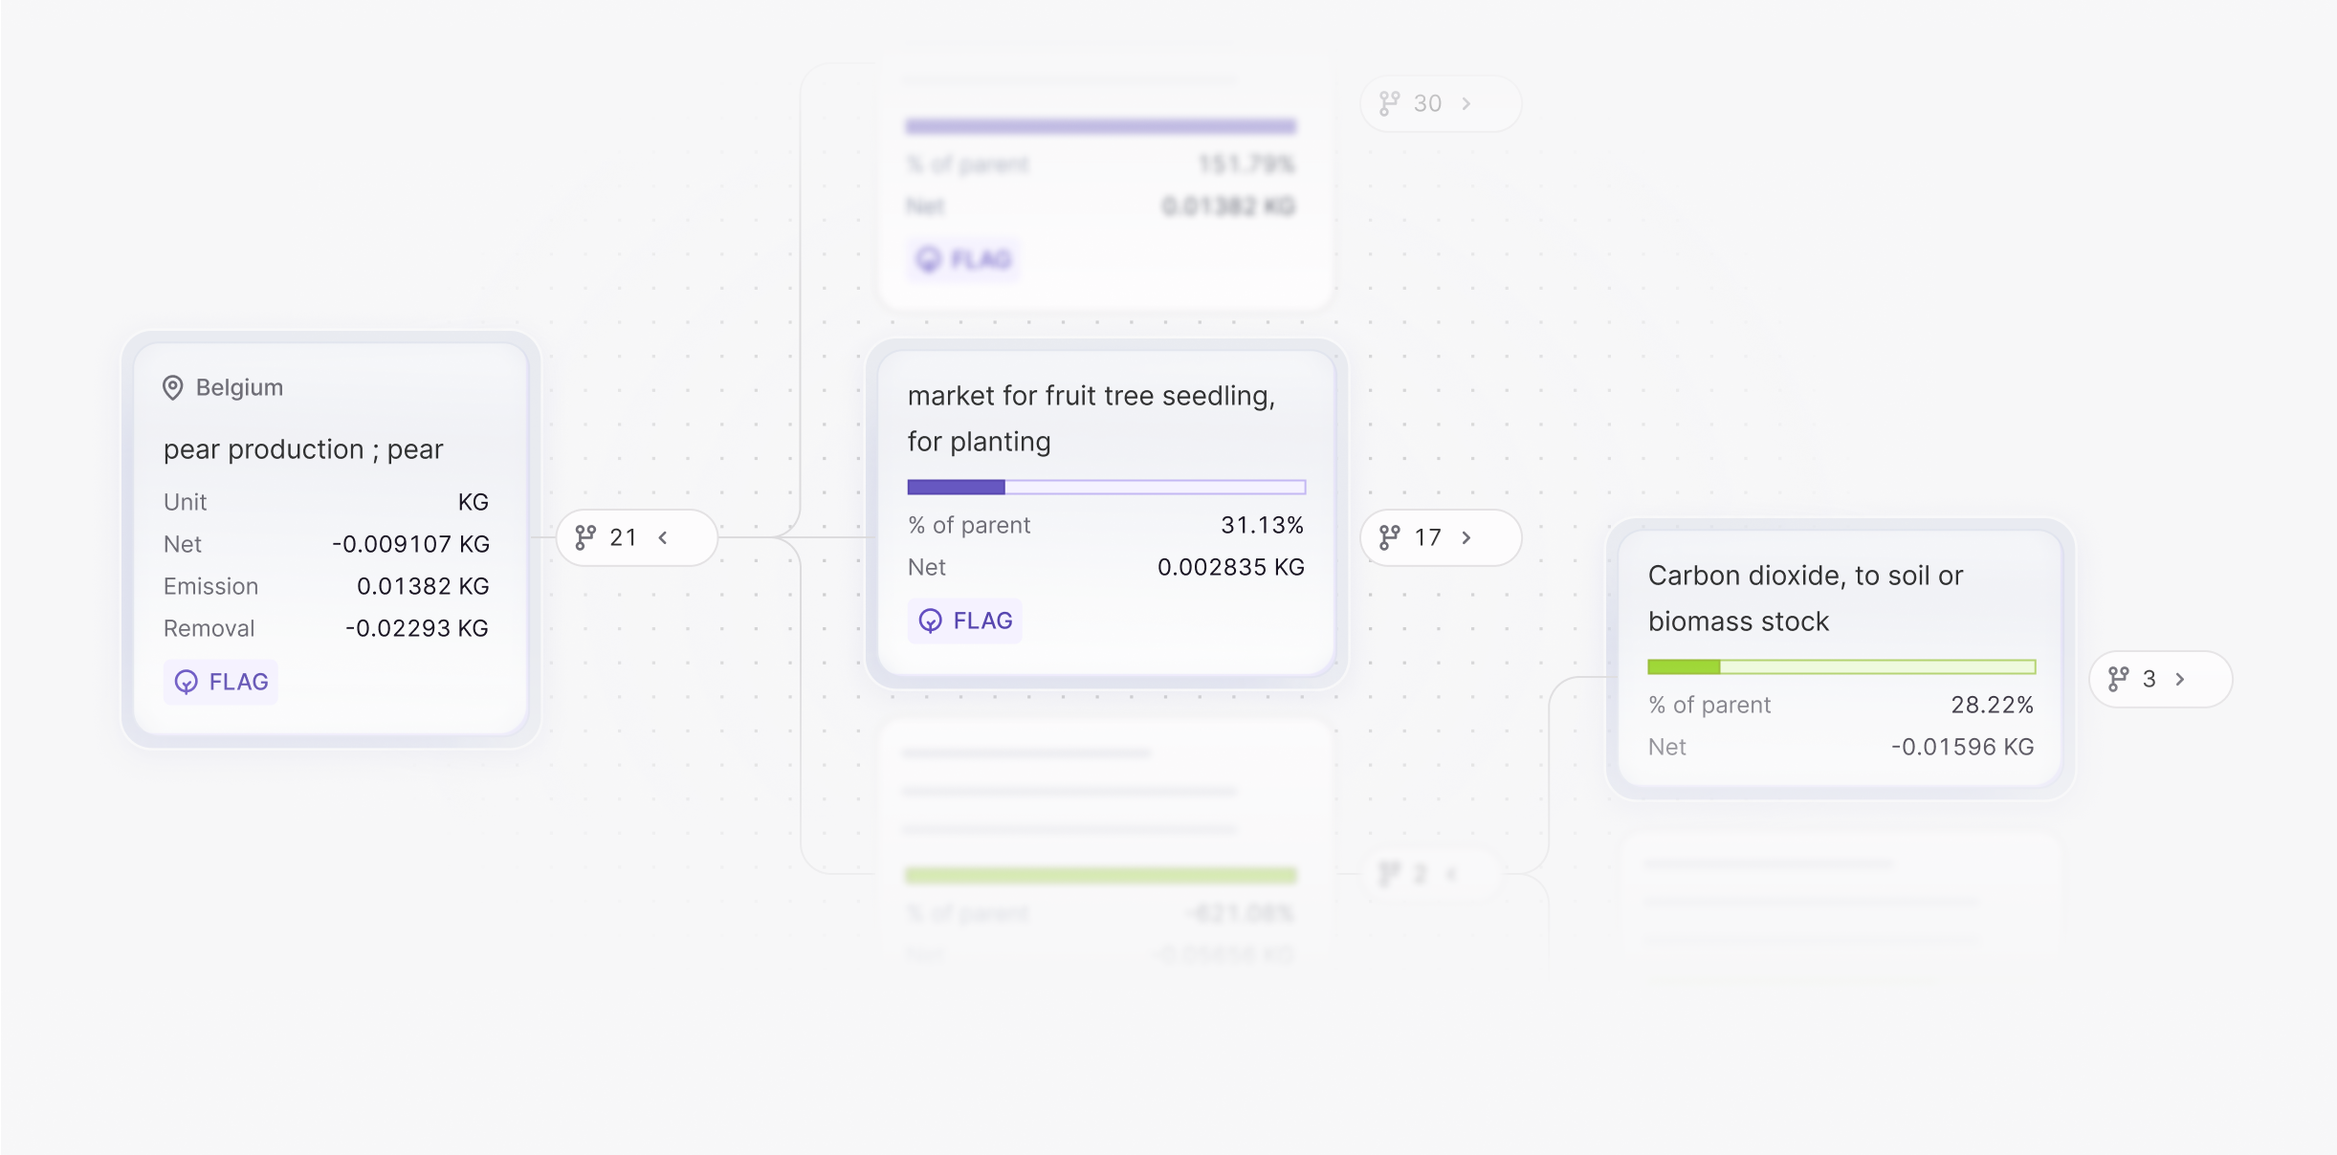Click the blurred FLAG icon on the top card
Viewport: 2337px width, 1155px height.
coord(929,259)
